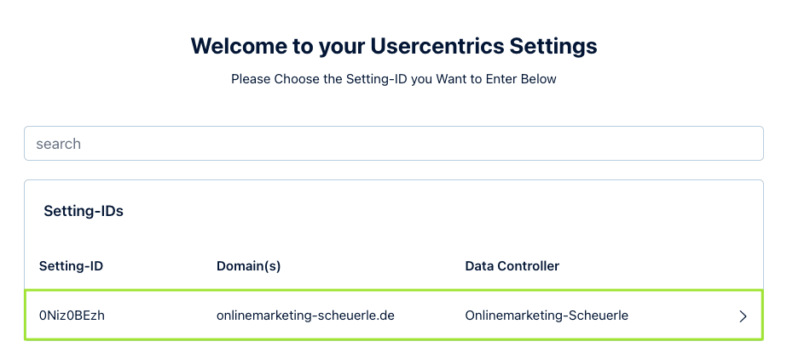Focus the search input field

coord(393,144)
